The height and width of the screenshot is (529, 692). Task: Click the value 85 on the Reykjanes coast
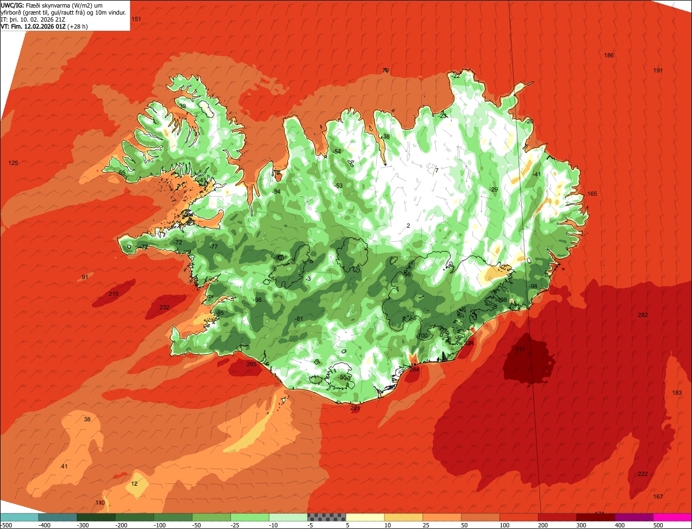pos(220,313)
